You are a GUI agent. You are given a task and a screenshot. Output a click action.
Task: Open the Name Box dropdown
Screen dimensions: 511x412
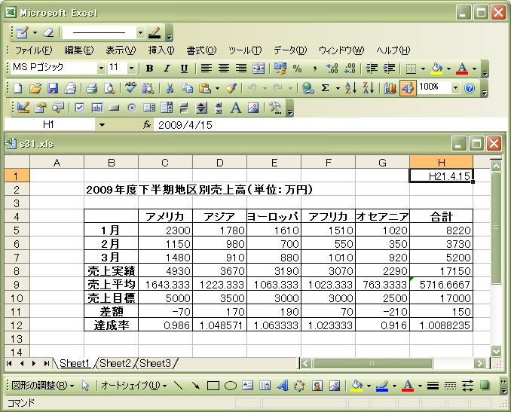102,125
